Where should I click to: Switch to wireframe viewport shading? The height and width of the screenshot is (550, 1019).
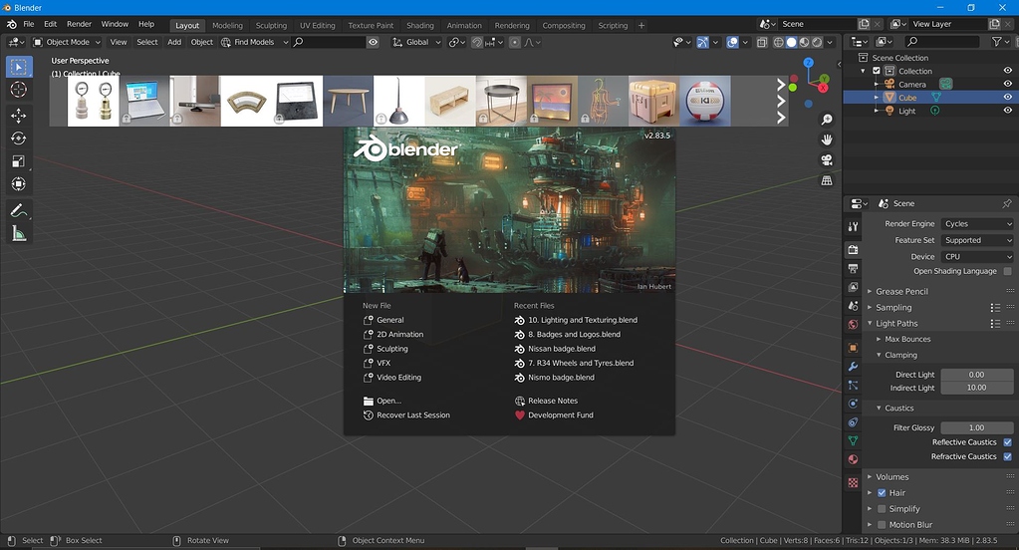pos(779,42)
